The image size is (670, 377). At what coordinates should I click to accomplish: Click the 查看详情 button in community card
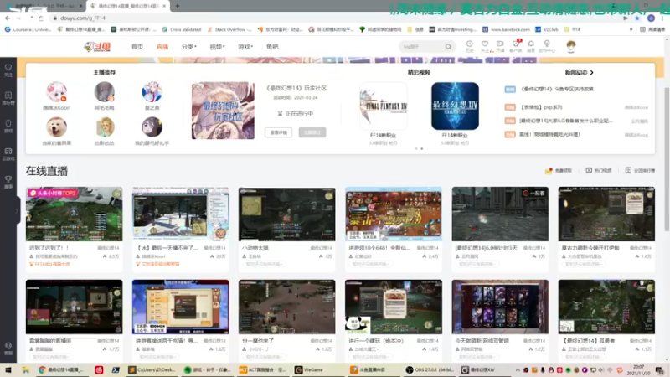coord(279,132)
